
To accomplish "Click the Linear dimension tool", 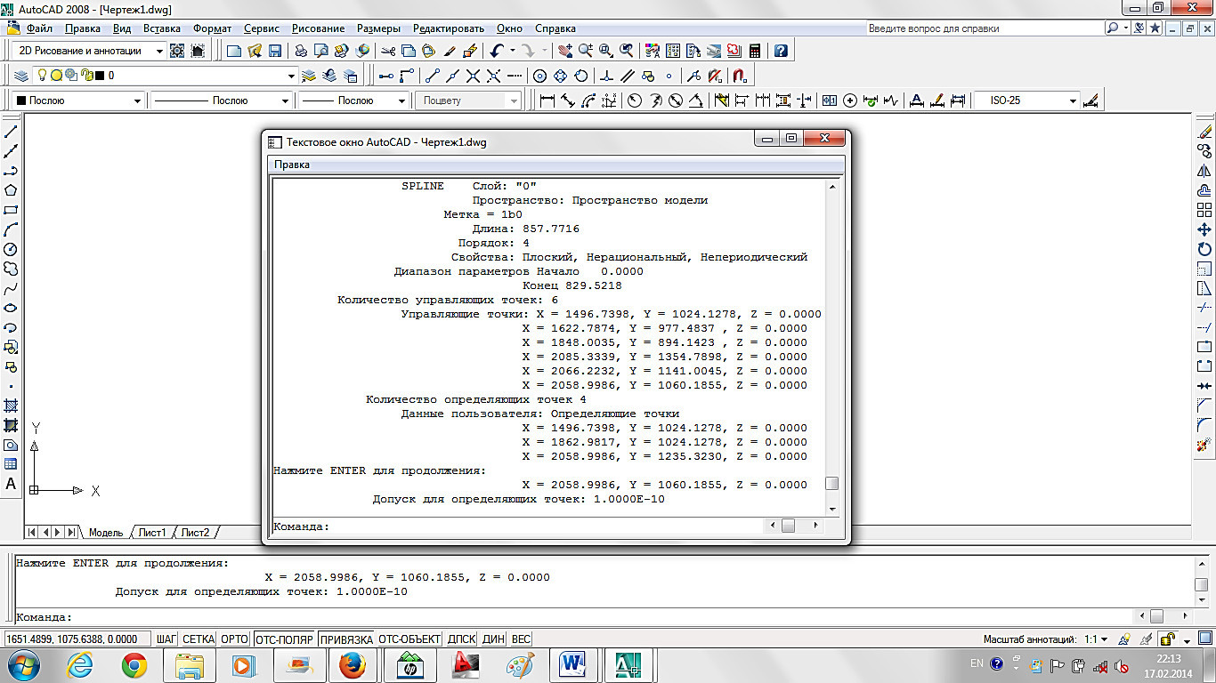I will (548, 100).
